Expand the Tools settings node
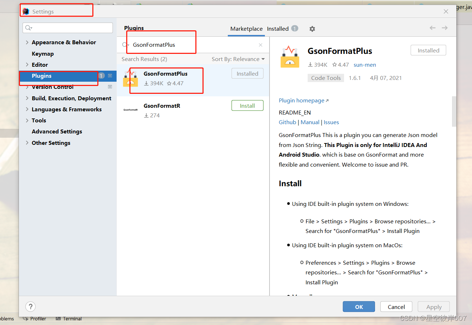 click(x=27, y=120)
